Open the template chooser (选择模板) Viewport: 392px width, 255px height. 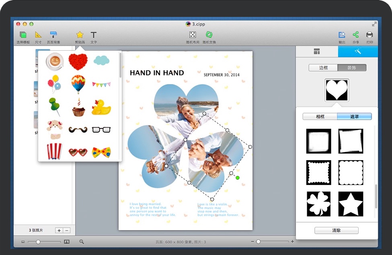(23, 35)
